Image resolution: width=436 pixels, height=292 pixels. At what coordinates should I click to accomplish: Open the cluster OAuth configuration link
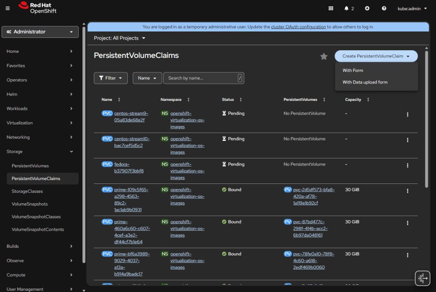tap(298, 27)
